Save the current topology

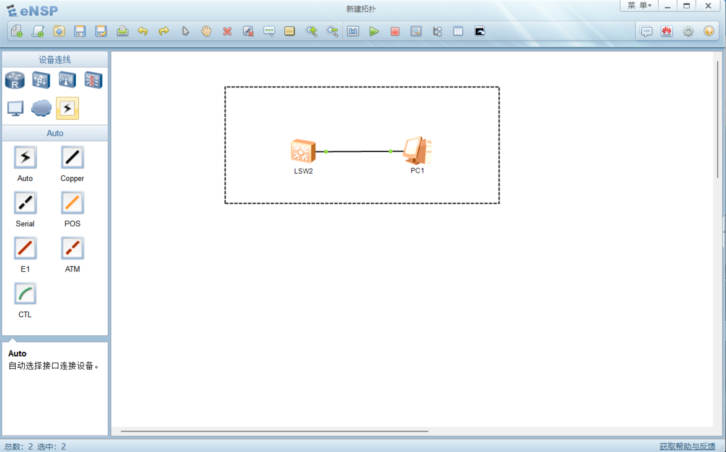[80, 31]
